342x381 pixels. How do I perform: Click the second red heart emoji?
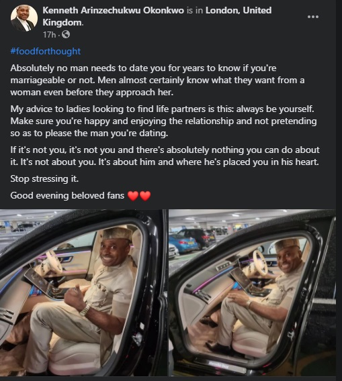145,196
